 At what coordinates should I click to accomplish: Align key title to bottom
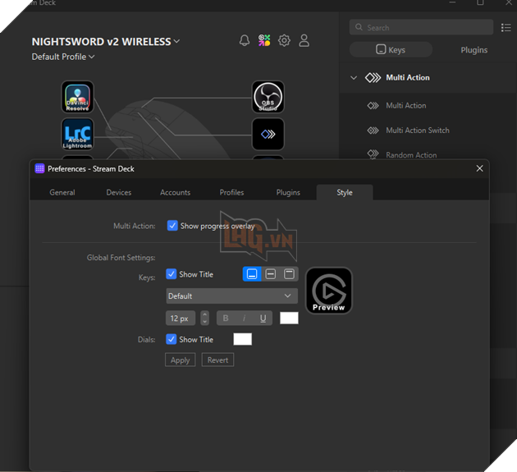click(x=252, y=274)
